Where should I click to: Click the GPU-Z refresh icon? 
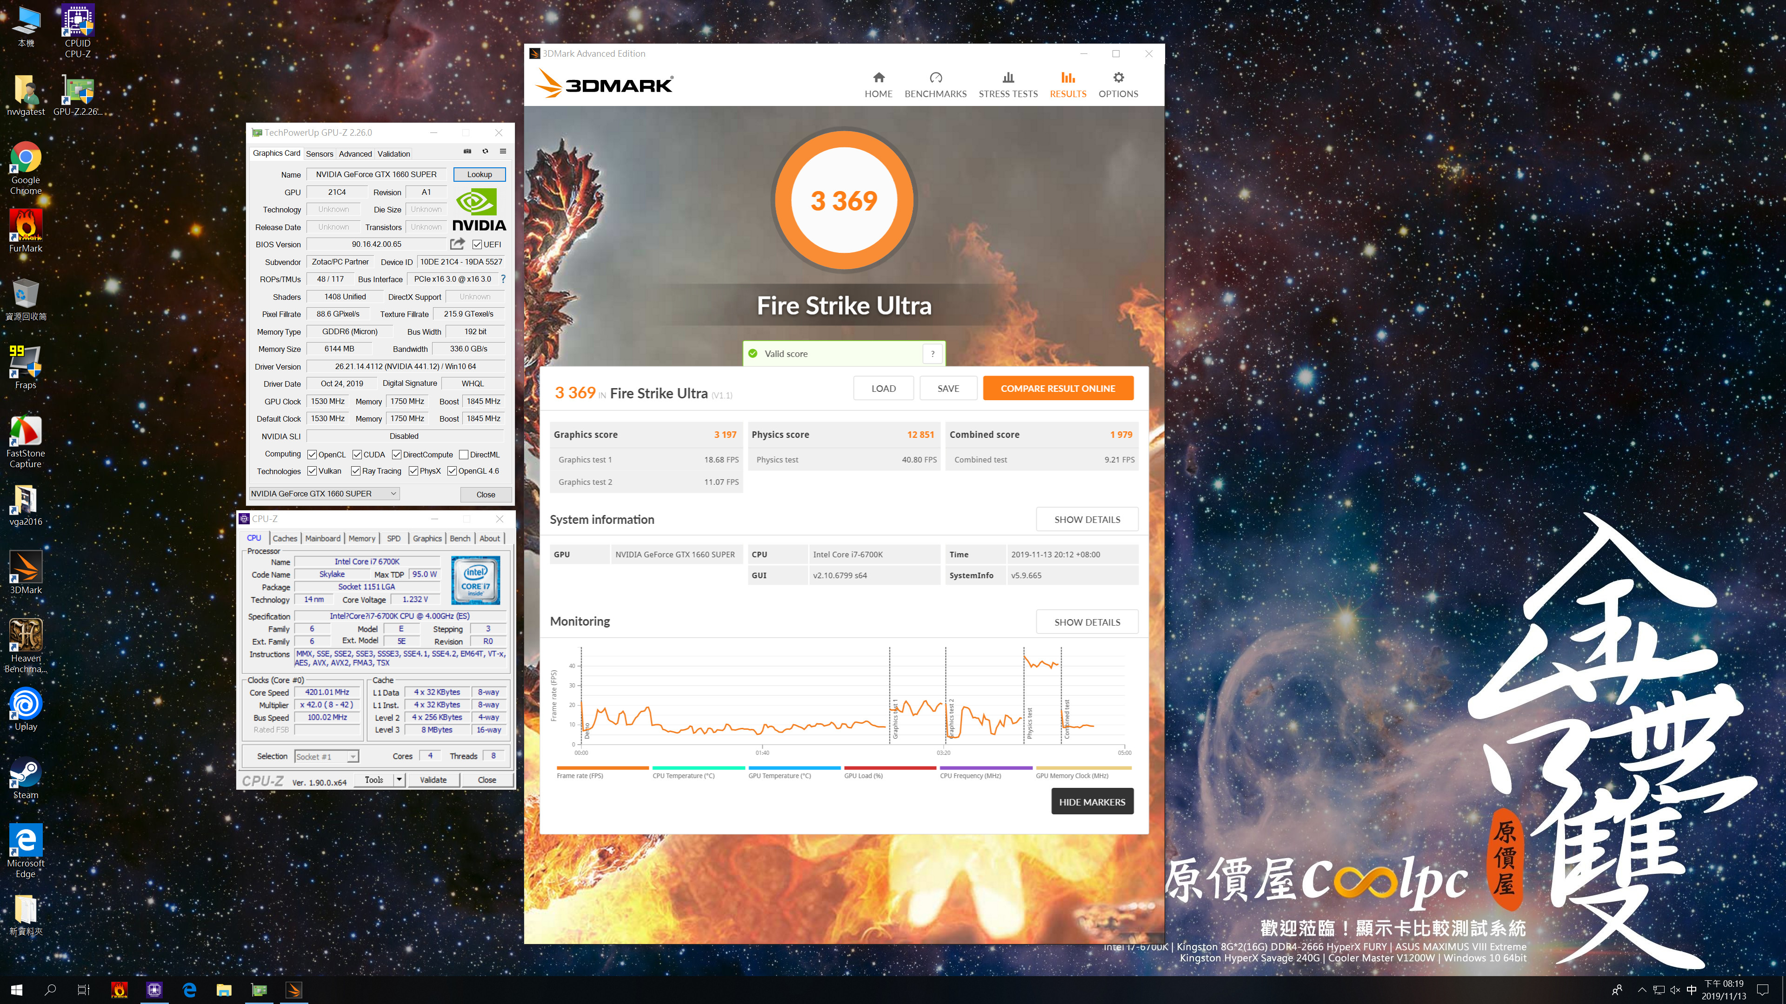[485, 151]
